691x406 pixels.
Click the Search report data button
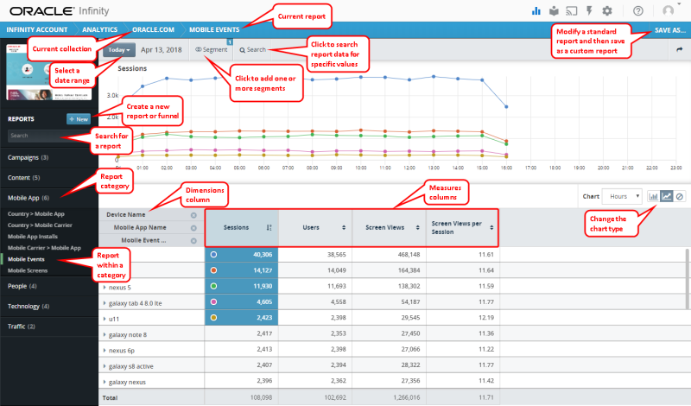252,50
